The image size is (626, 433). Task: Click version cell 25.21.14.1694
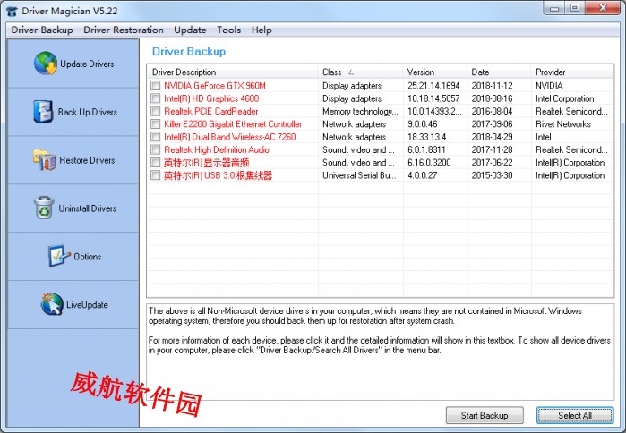pos(433,86)
